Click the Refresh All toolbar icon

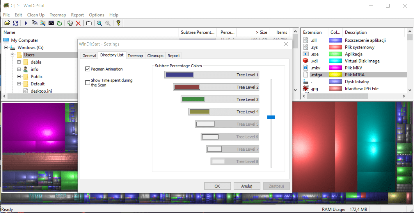(x=15, y=23)
